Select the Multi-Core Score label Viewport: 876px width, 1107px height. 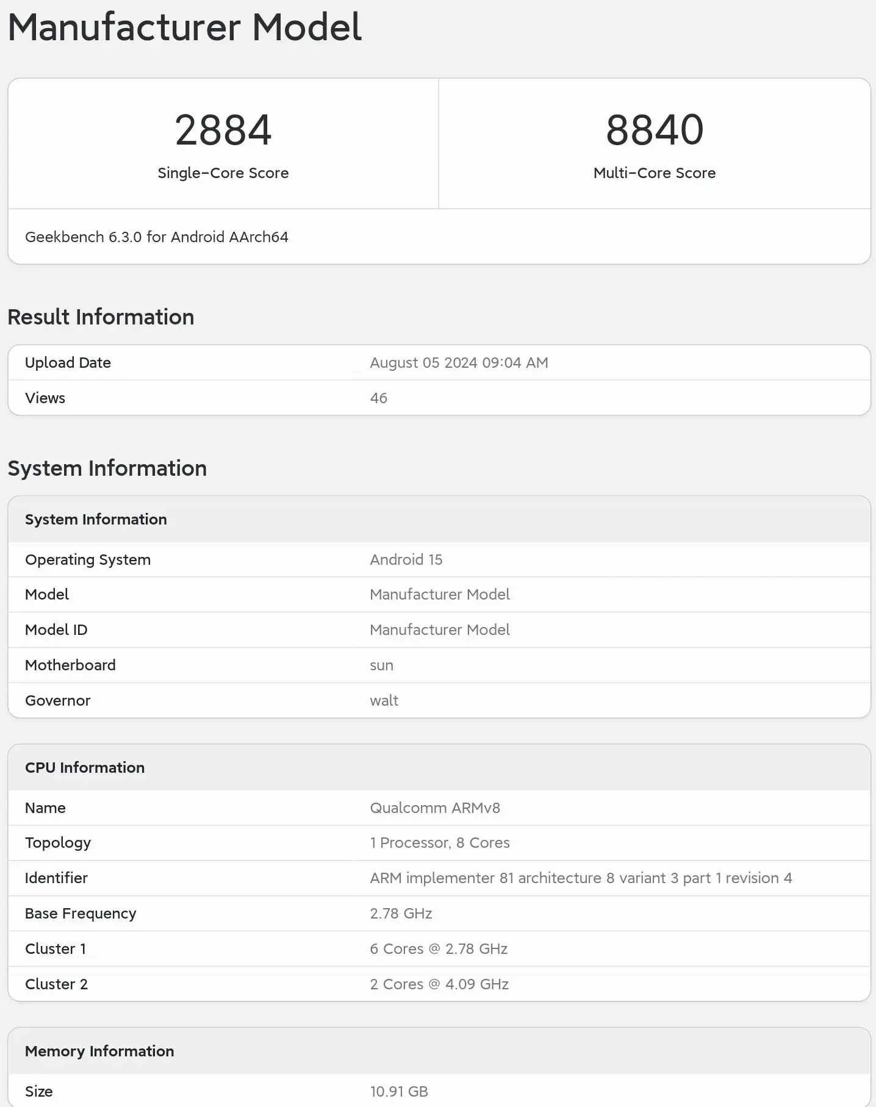(655, 173)
